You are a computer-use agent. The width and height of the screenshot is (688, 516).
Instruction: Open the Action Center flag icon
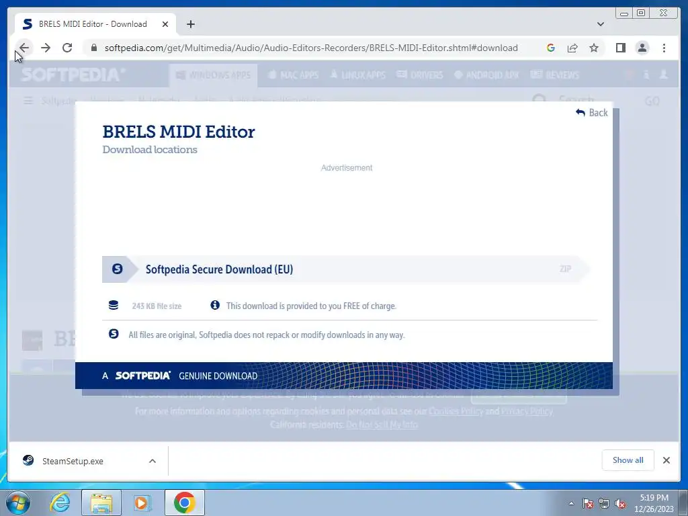(x=588, y=503)
